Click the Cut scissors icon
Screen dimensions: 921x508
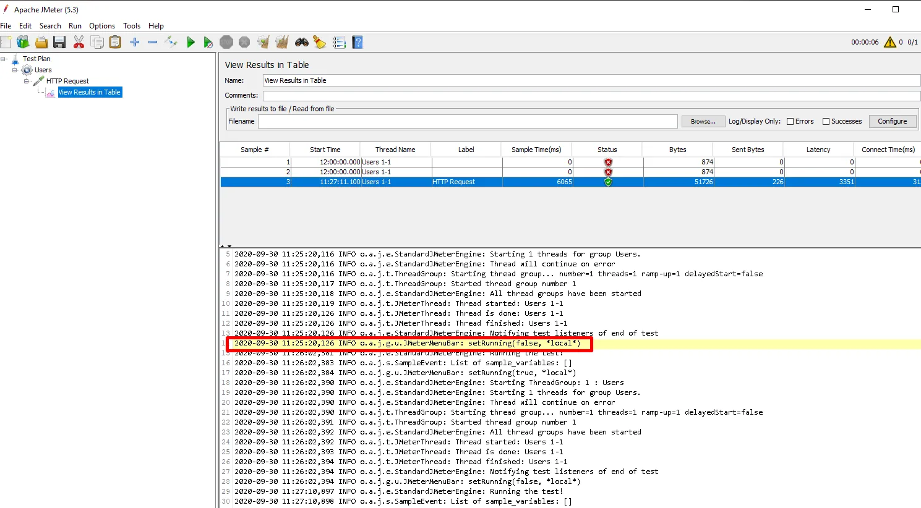[x=79, y=42]
